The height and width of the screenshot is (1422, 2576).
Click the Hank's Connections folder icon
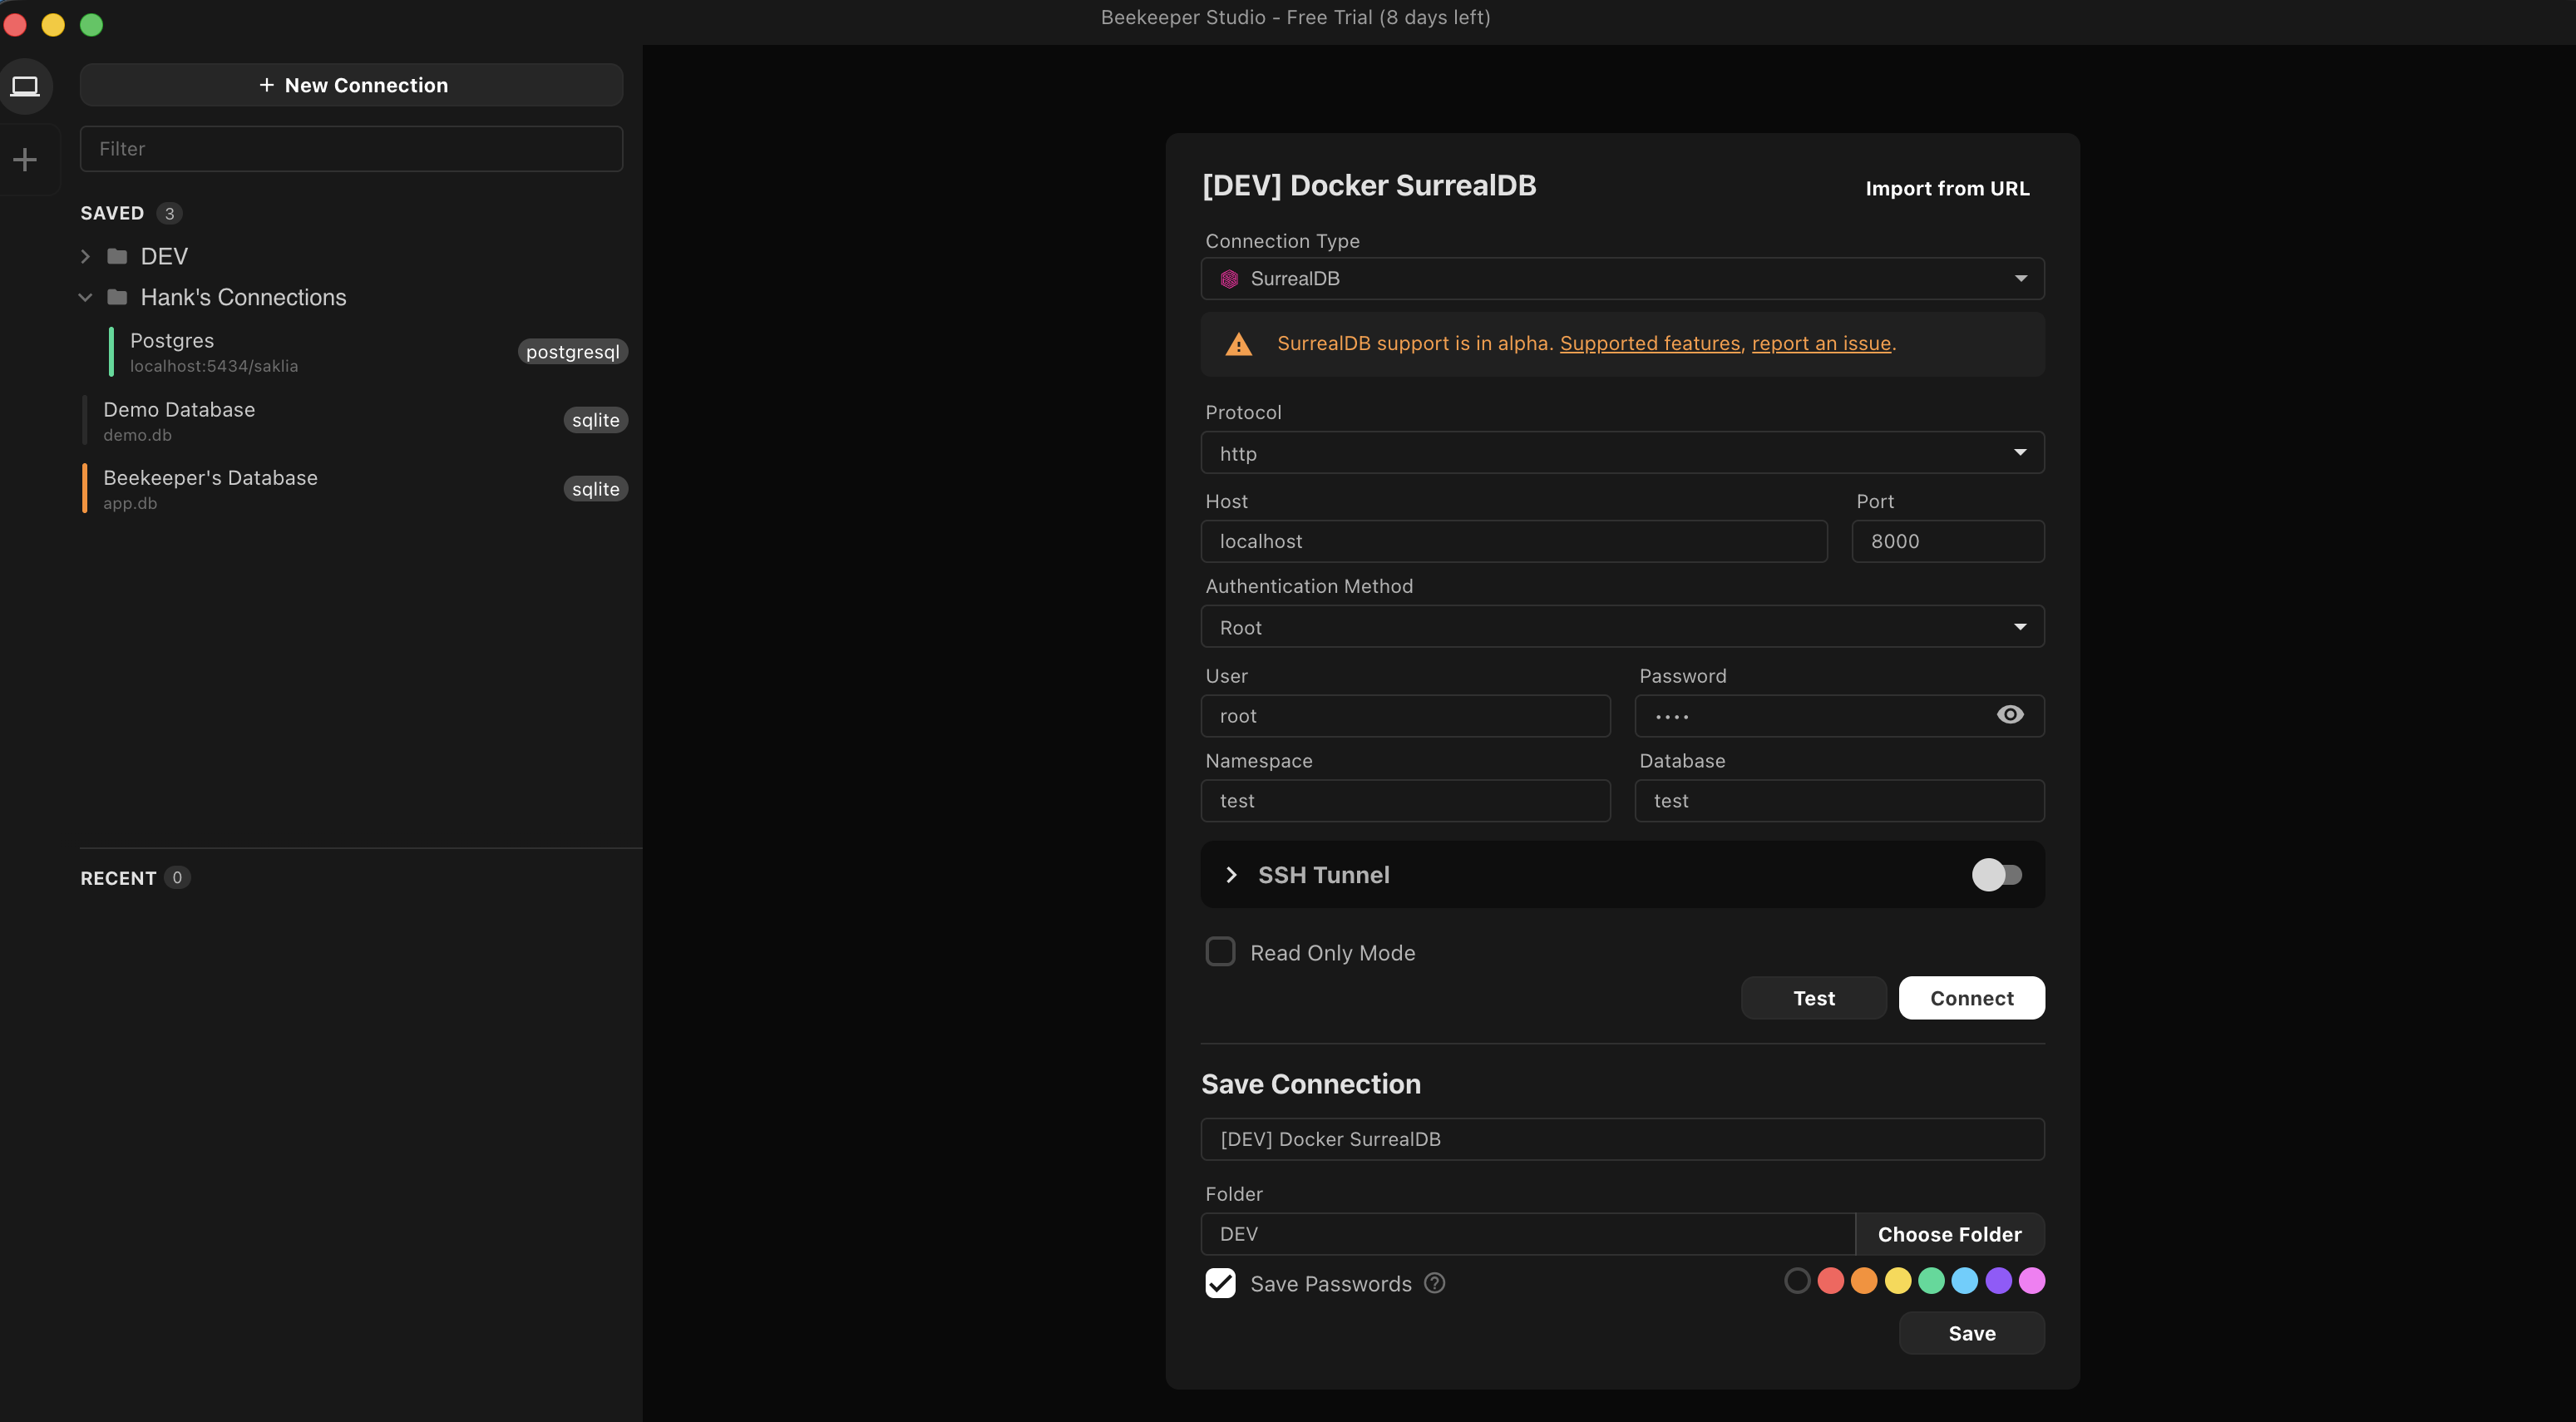coord(117,297)
